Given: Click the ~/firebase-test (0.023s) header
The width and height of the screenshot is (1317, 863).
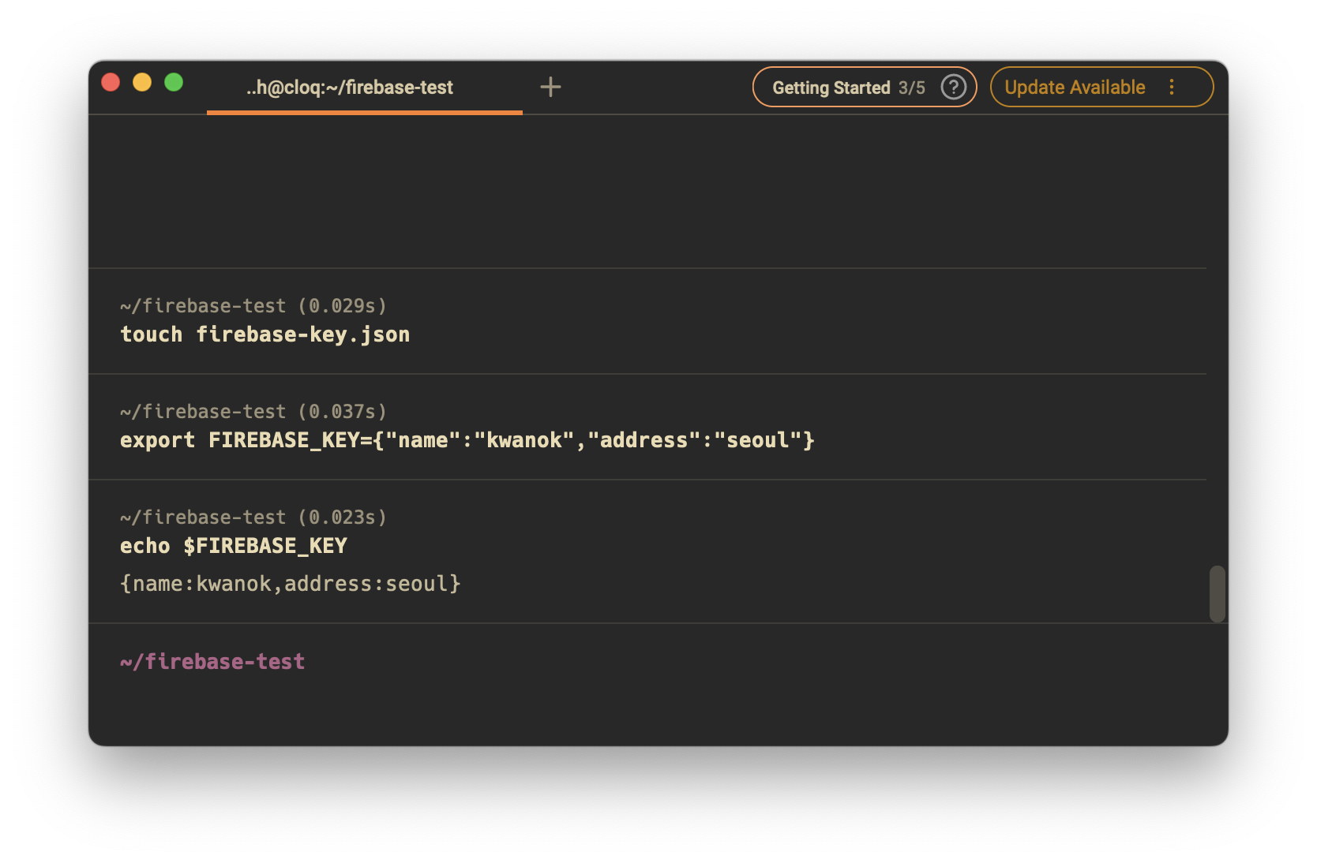Looking at the screenshot, I should [253, 517].
